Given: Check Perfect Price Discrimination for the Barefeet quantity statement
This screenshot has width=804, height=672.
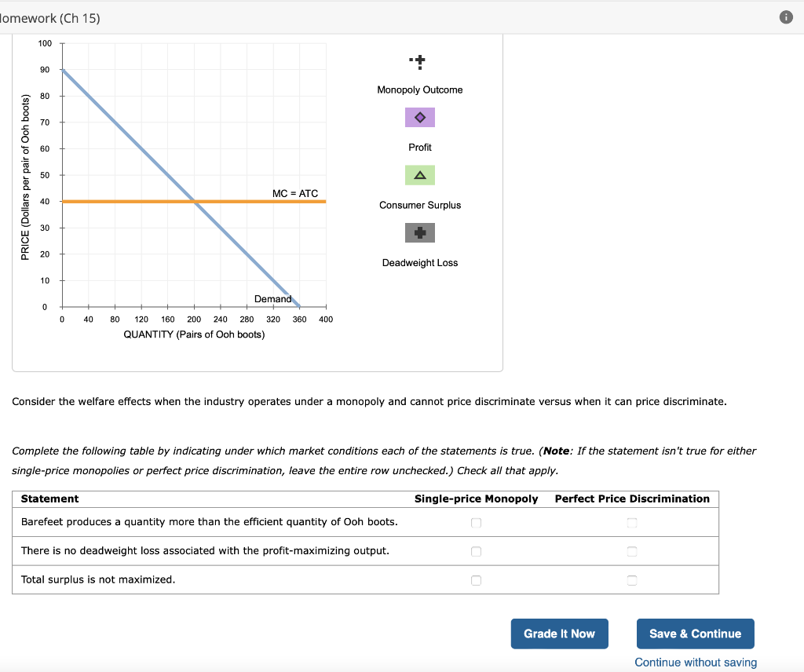Looking at the screenshot, I should click(632, 522).
